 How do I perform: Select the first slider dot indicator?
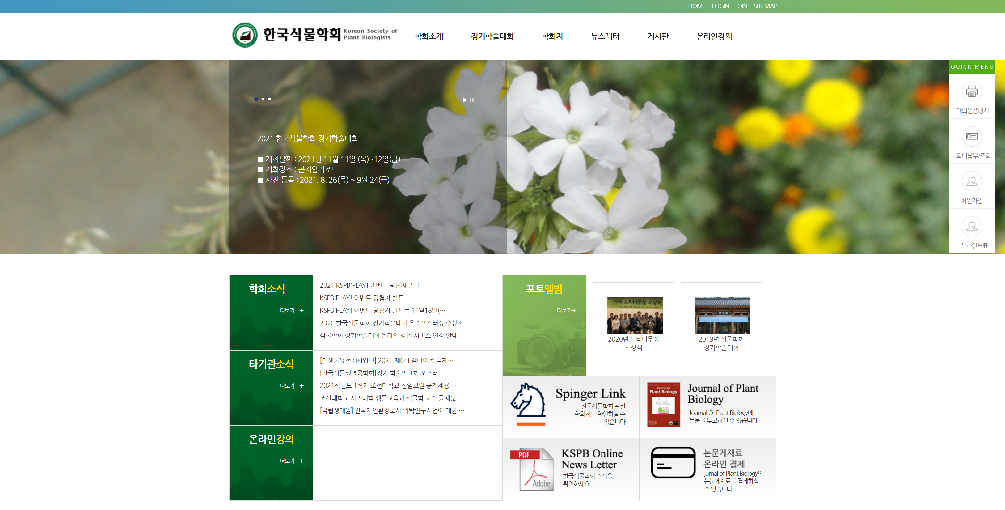(x=256, y=99)
